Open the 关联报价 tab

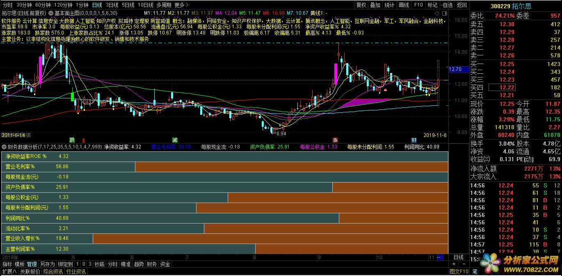tap(30, 271)
